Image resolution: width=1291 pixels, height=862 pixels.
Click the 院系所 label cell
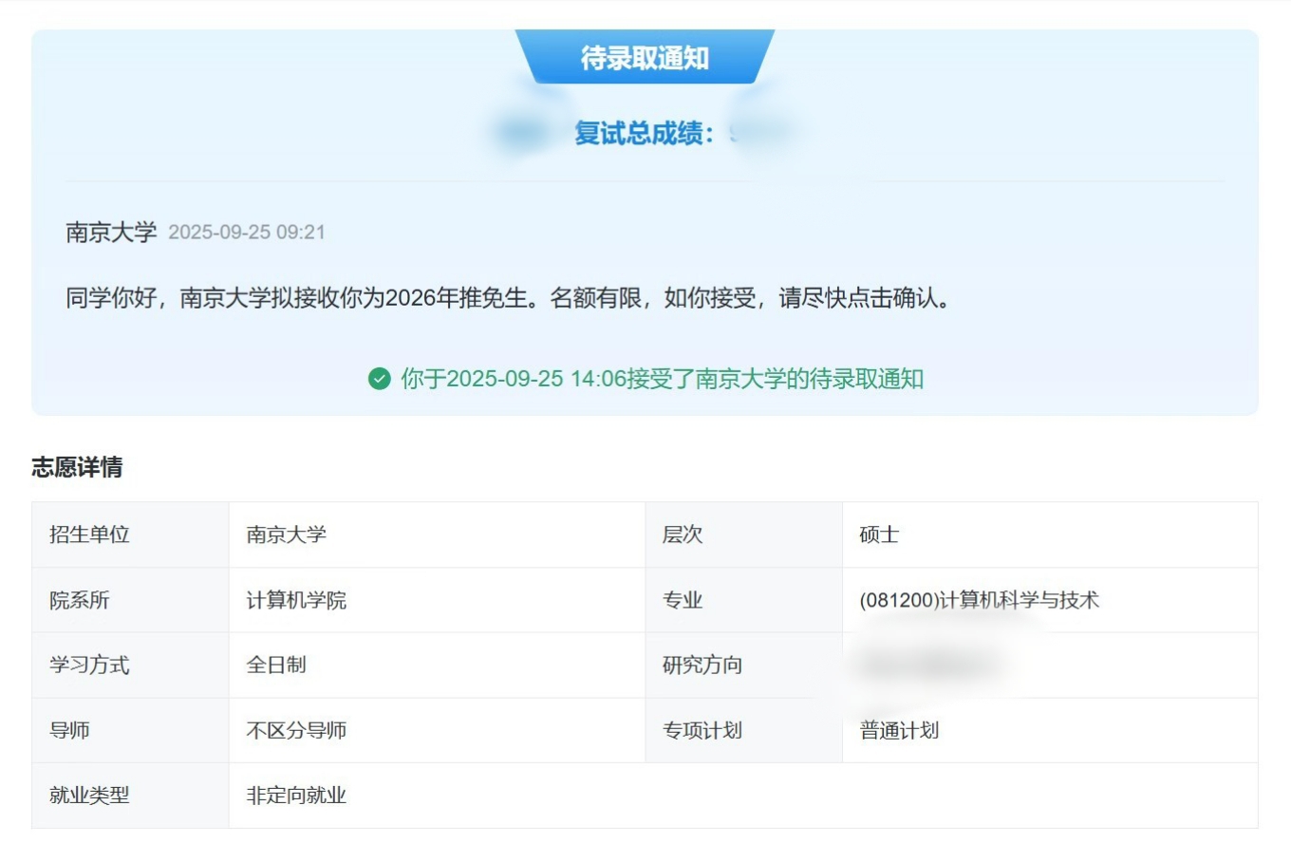coord(130,600)
